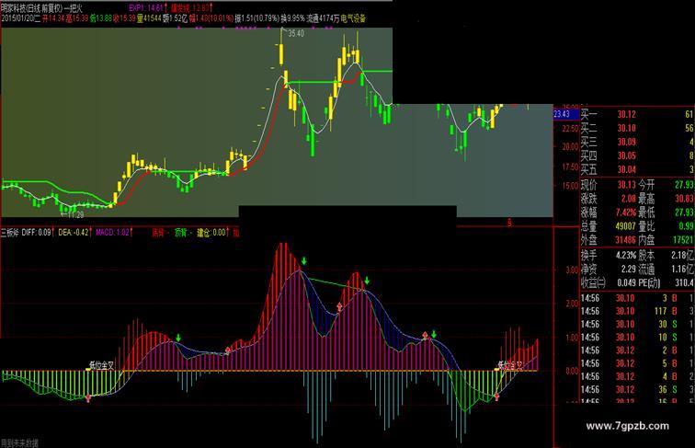Select the EXP1: 14.61 indicator readout
Image resolution: width=695 pixels, height=448 pixels.
click(x=146, y=7)
